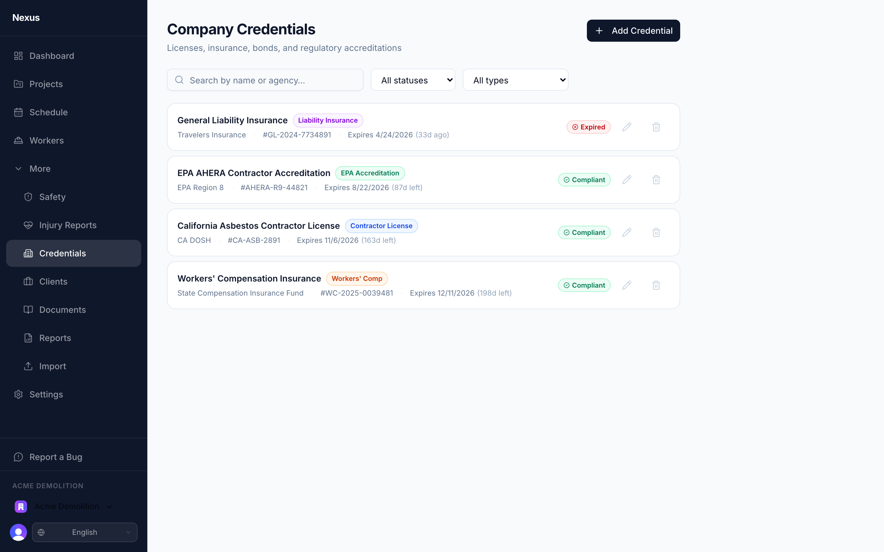
Task: Click the Documents book icon
Action: [28, 310]
